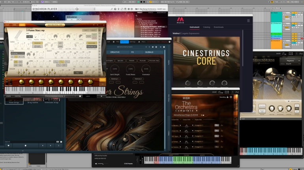Click the speaker icon below AFRICAN RUN KS
The image size is (304, 170).
click(96, 164)
